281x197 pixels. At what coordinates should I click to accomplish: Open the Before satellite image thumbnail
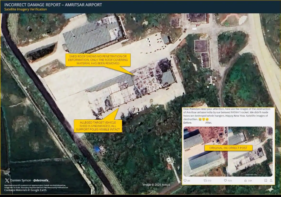(205, 152)
